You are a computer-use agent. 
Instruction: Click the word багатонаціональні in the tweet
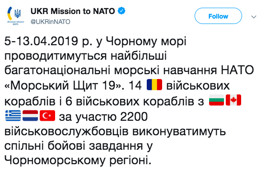pyautogui.click(x=57, y=71)
